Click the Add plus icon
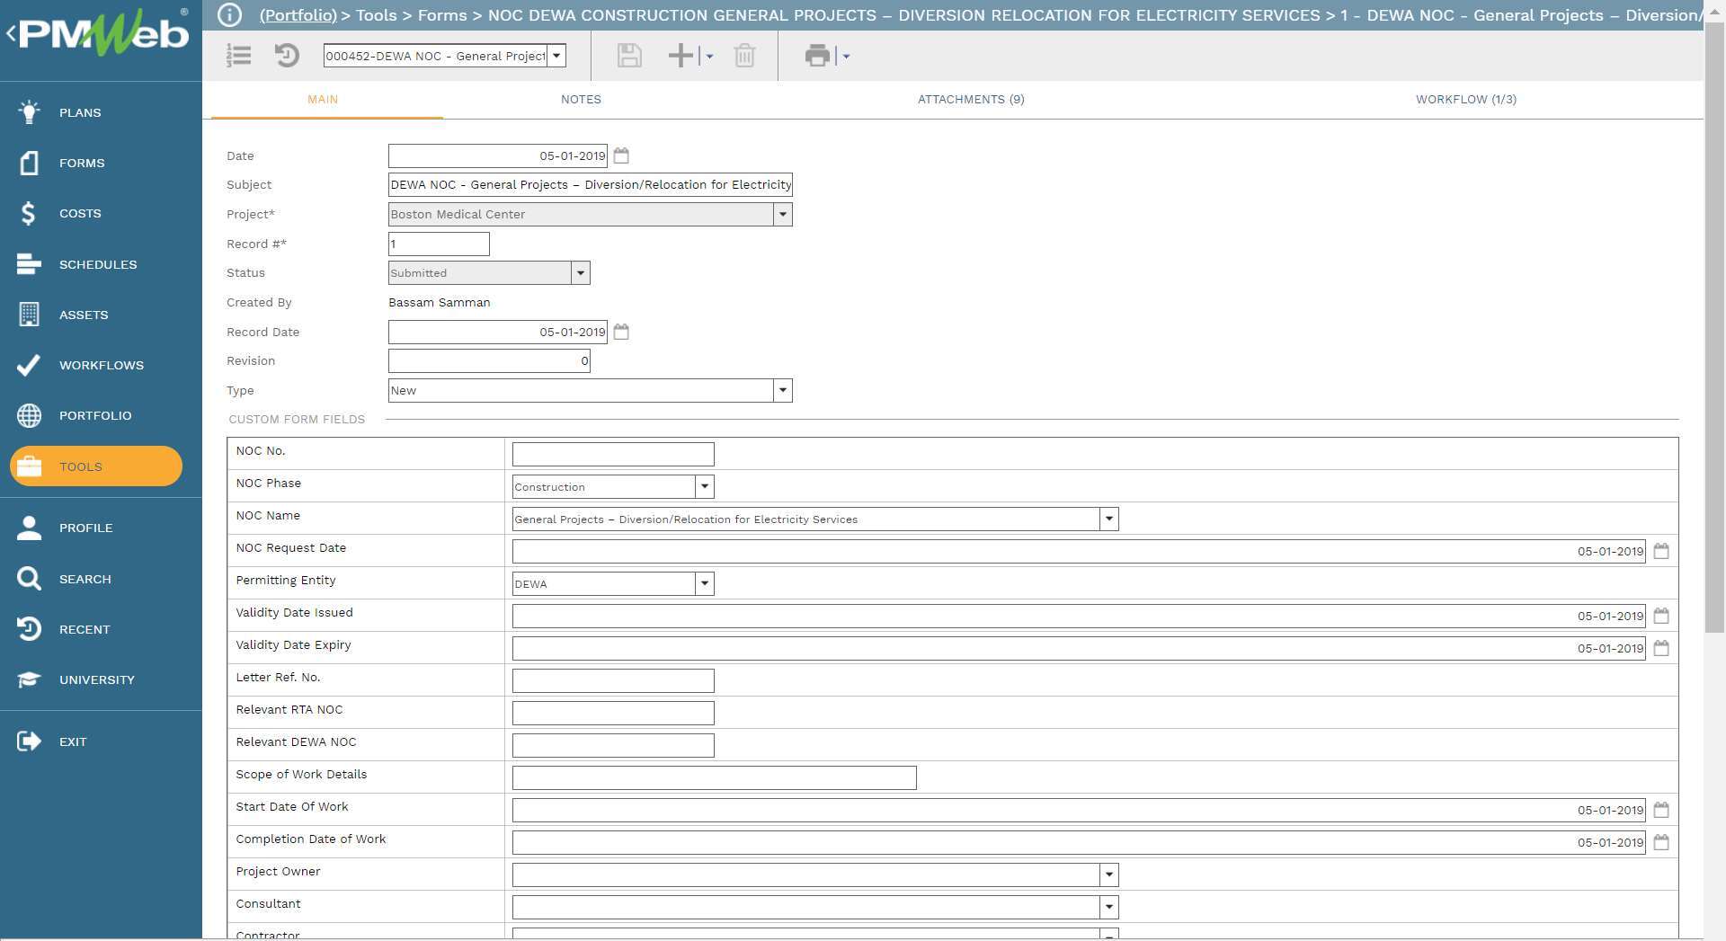The image size is (1726, 941). [x=681, y=56]
